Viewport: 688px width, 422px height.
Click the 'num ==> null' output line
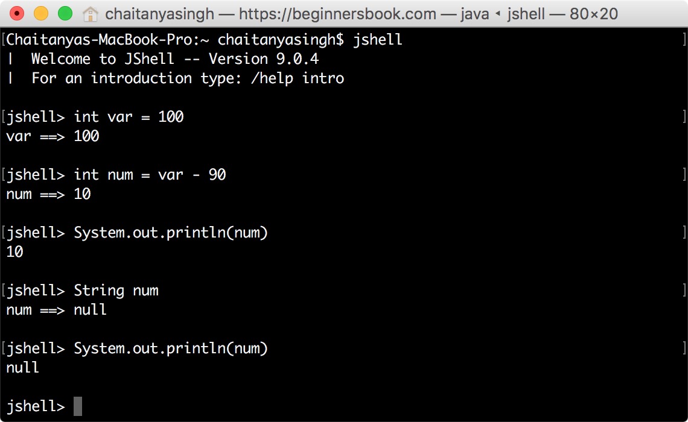(x=56, y=310)
